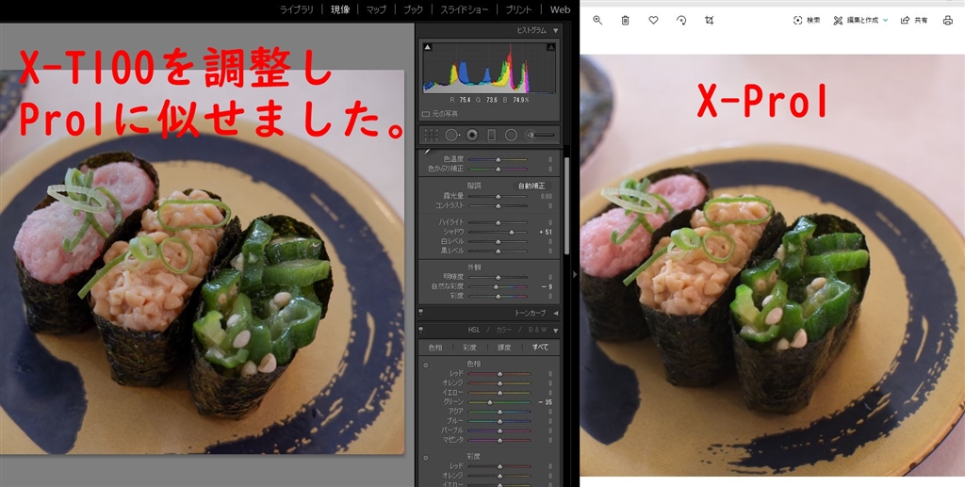Show the right panel with side arrow
965x487 pixels.
click(575, 274)
